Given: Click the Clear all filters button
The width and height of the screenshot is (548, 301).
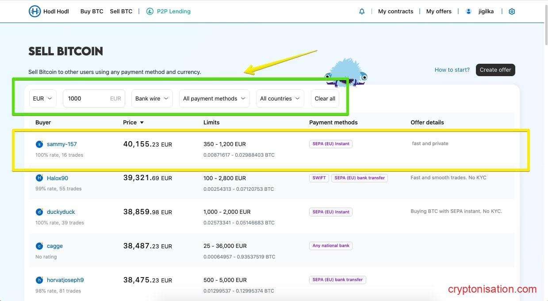Looking at the screenshot, I should [x=325, y=99].
